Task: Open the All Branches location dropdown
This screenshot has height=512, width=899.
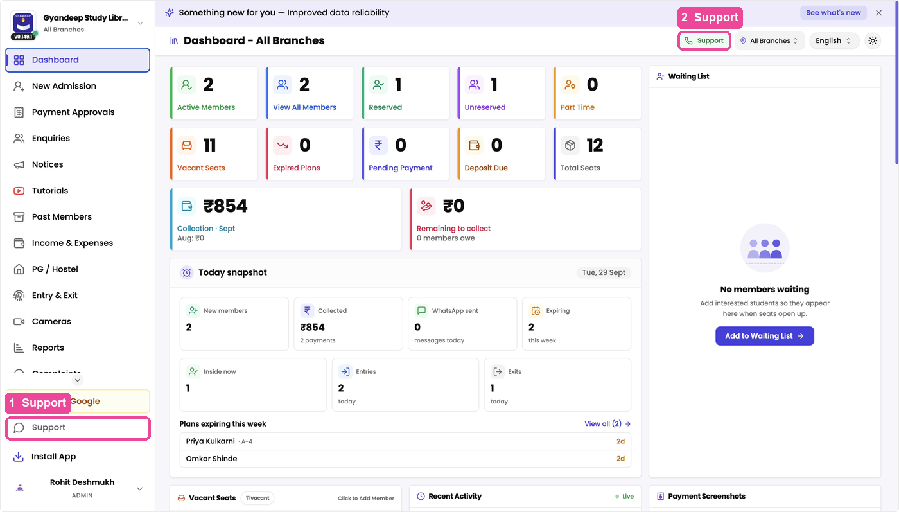Action: pyautogui.click(x=769, y=40)
